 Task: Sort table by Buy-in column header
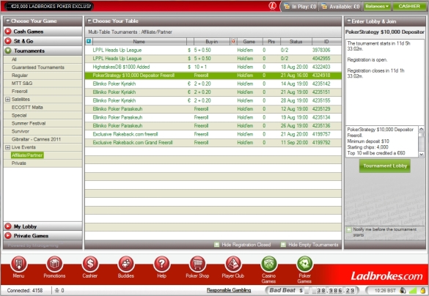(x=212, y=42)
